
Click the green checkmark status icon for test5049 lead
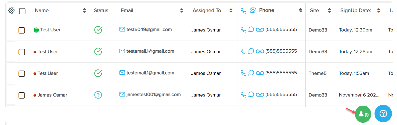point(98,30)
